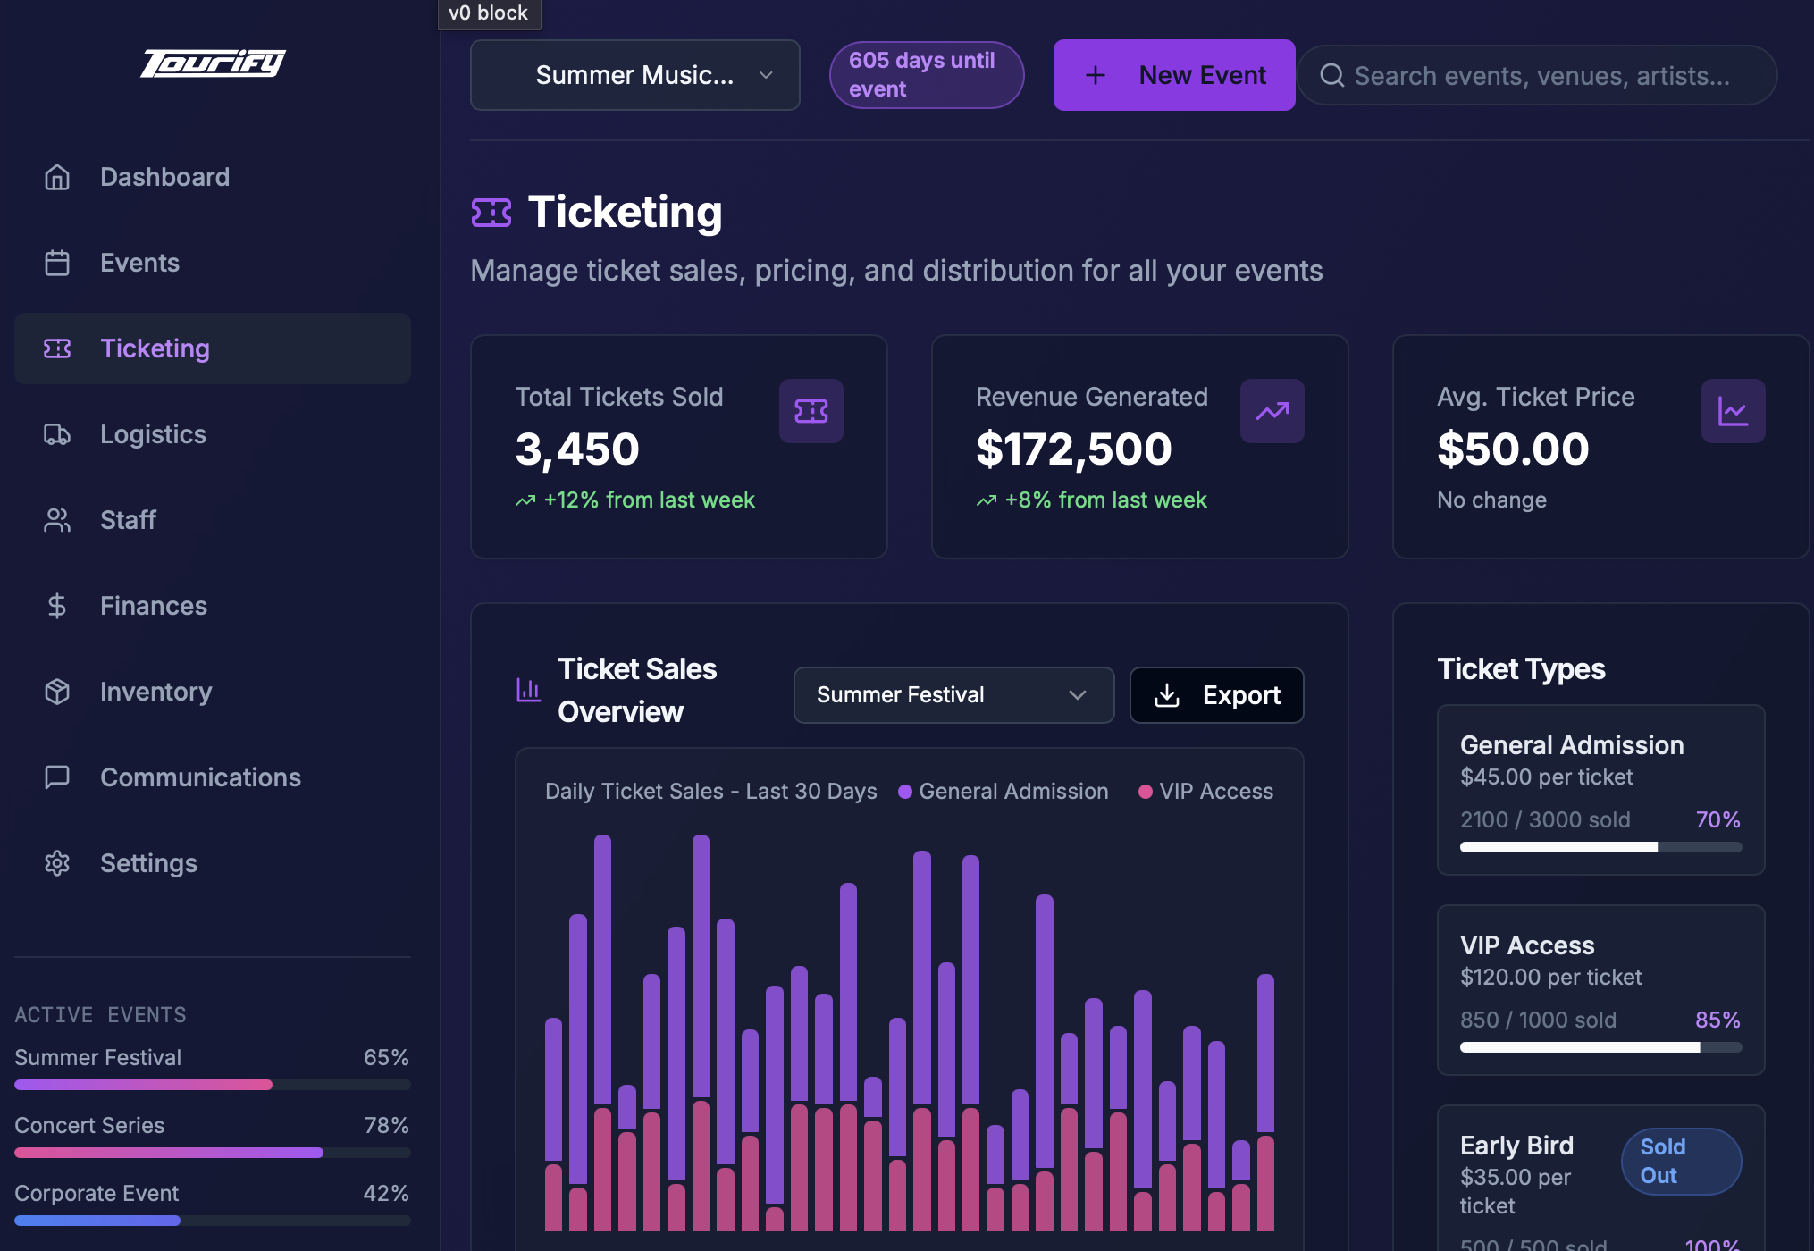The image size is (1814, 1251).
Task: Click the line chart icon in Avg. Ticket Price card
Action: pos(1734,411)
